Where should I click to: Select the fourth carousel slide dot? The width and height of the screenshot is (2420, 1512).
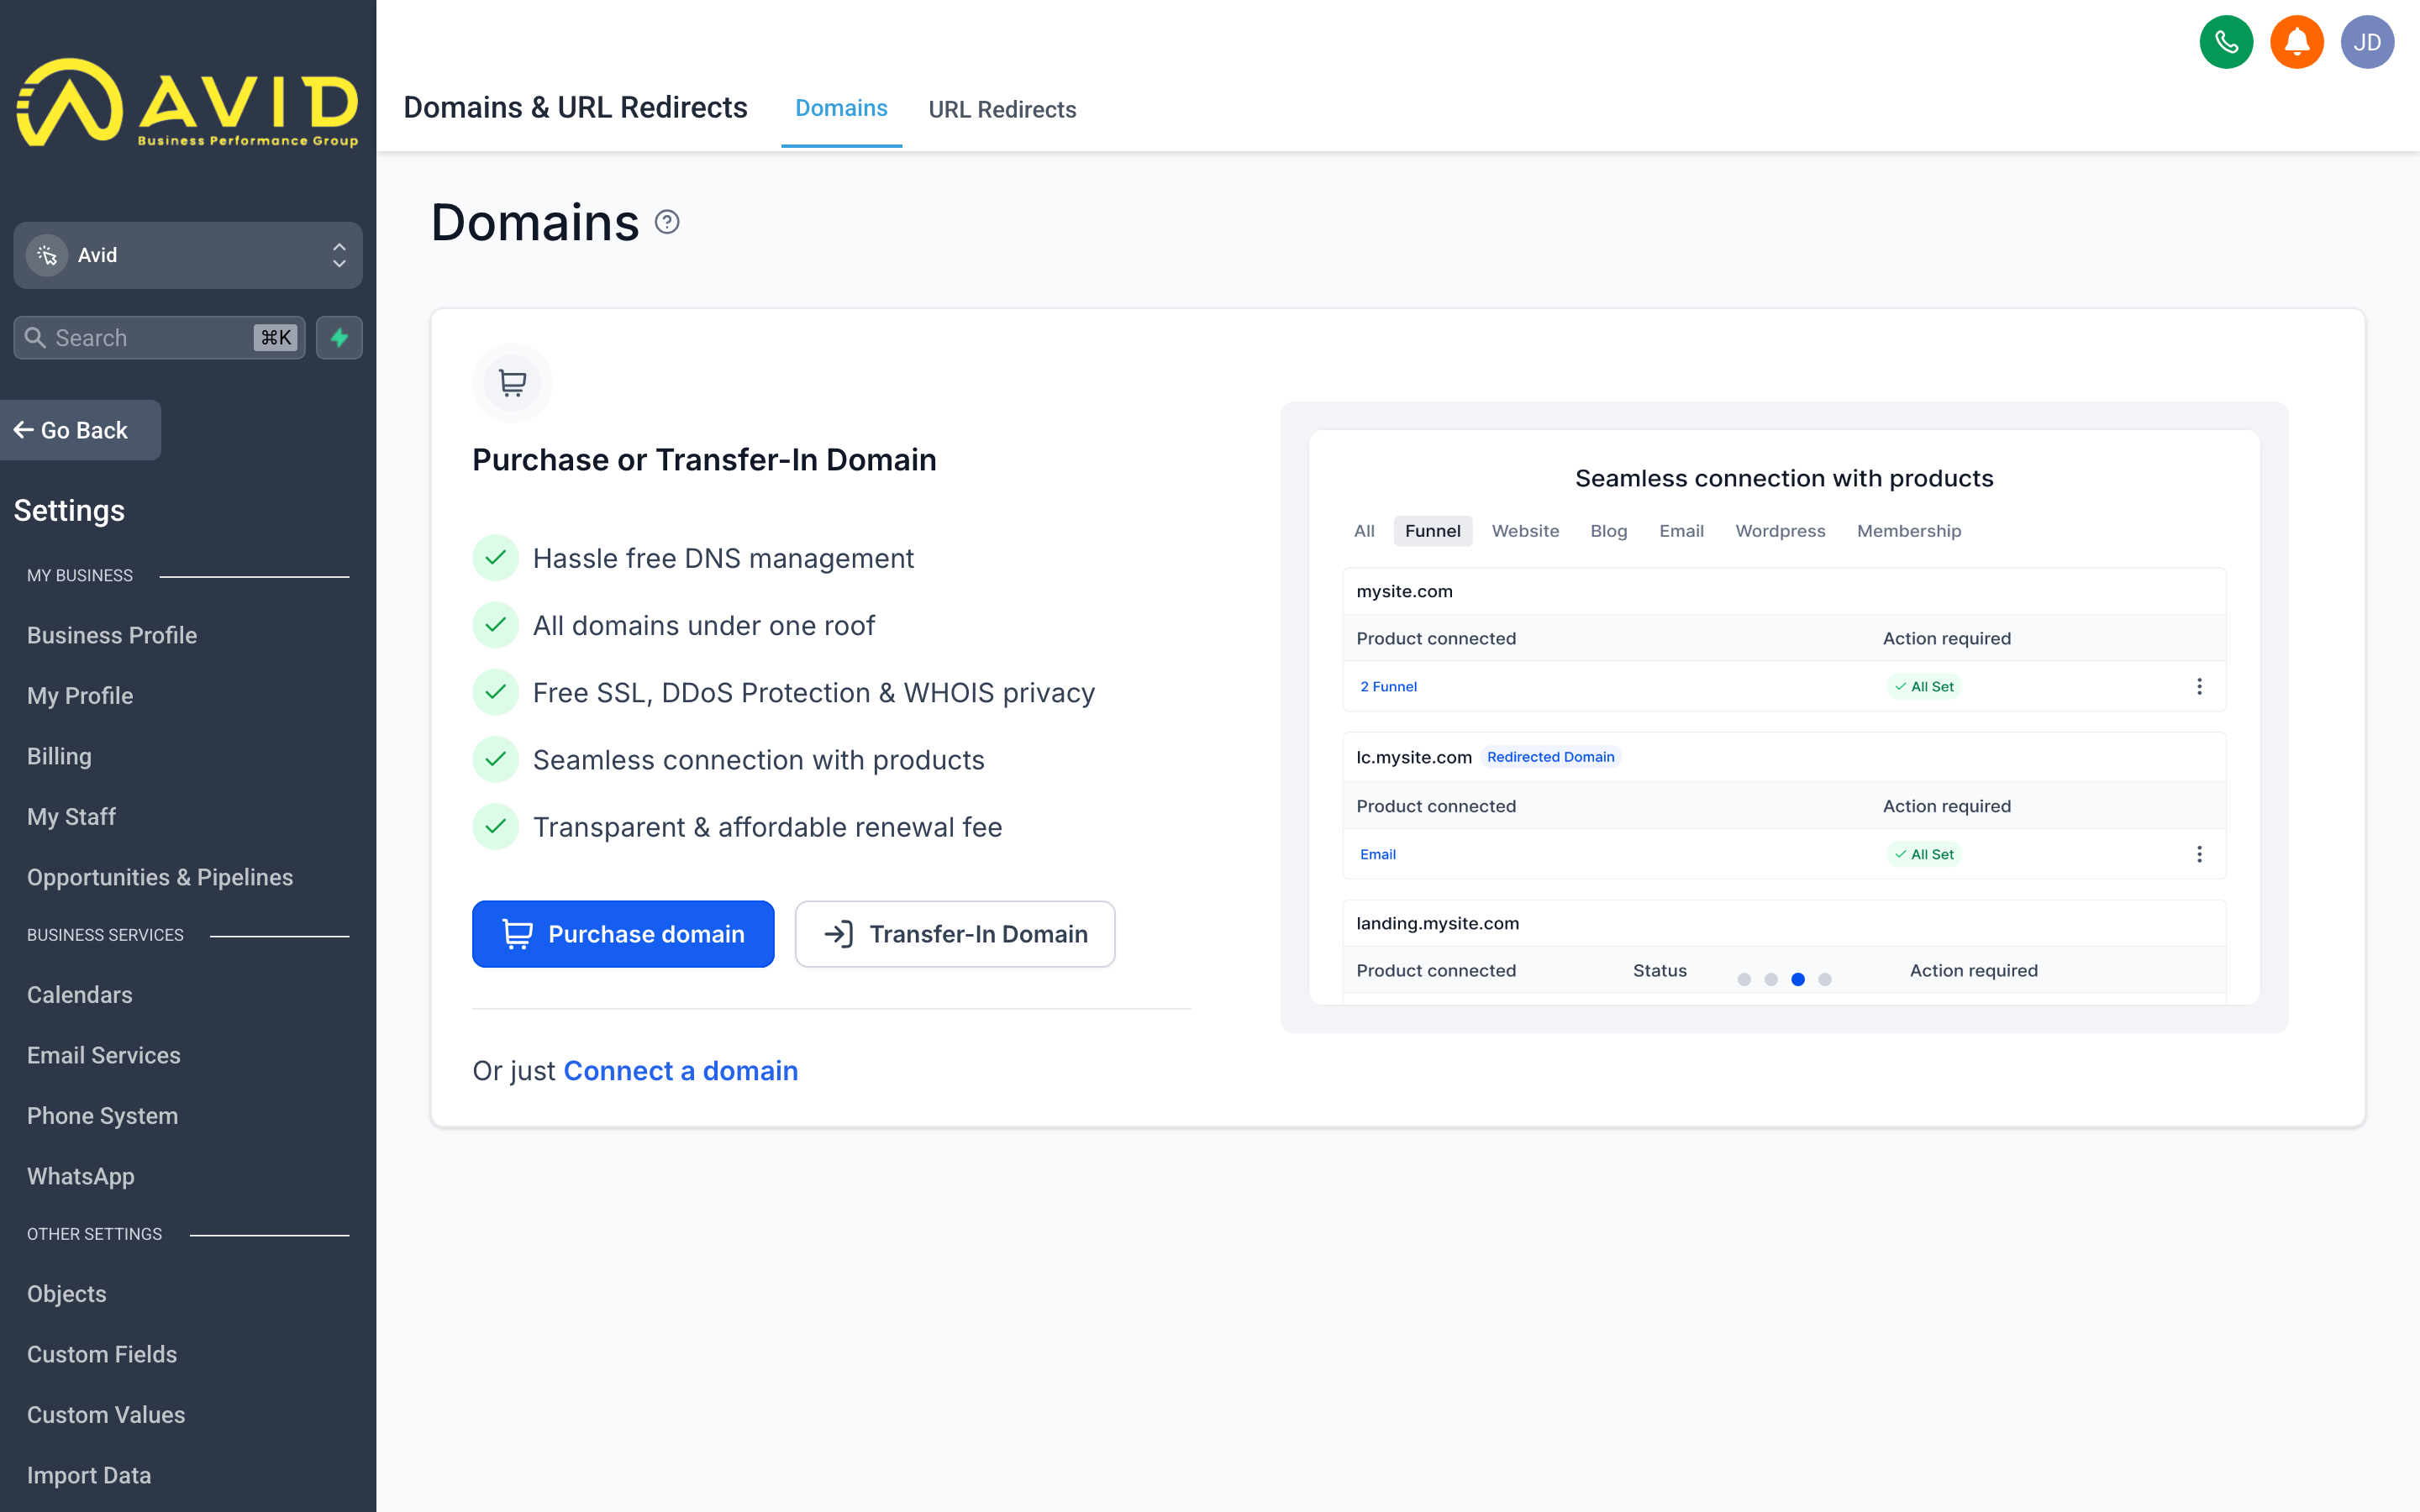(1825, 979)
